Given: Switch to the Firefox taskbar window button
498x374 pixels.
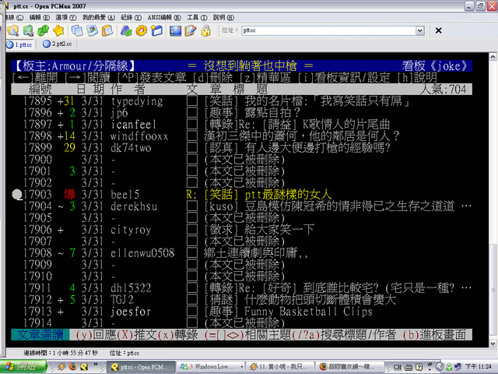Looking at the screenshot, I should (350, 367).
